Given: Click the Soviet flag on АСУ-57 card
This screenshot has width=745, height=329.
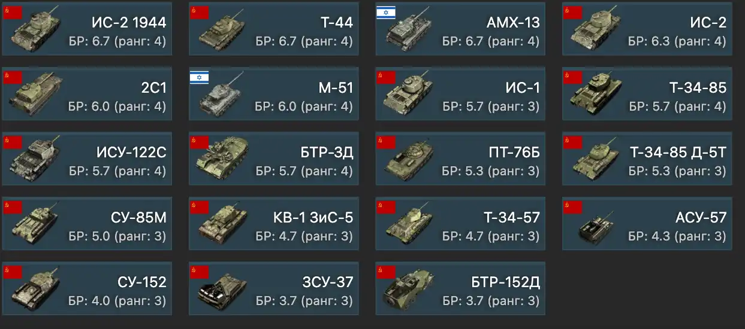Looking at the screenshot, I should 572,207.
